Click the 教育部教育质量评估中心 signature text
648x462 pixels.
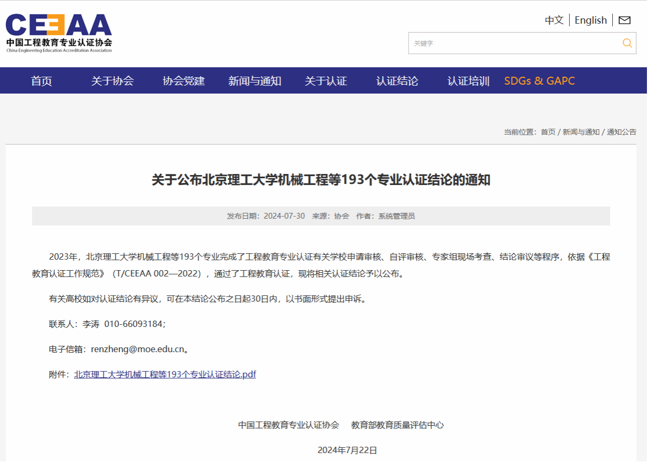coord(398,425)
